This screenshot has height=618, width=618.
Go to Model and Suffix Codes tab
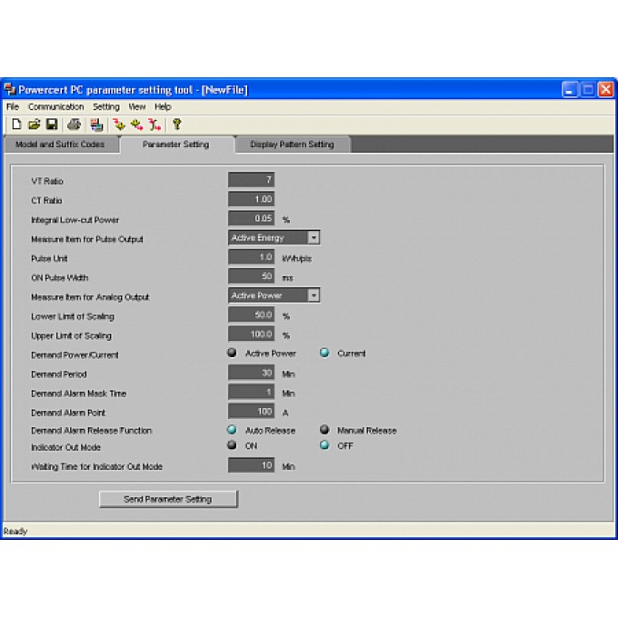(x=60, y=145)
